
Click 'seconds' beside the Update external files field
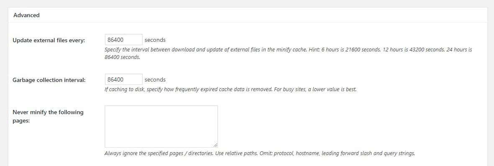tap(155, 40)
